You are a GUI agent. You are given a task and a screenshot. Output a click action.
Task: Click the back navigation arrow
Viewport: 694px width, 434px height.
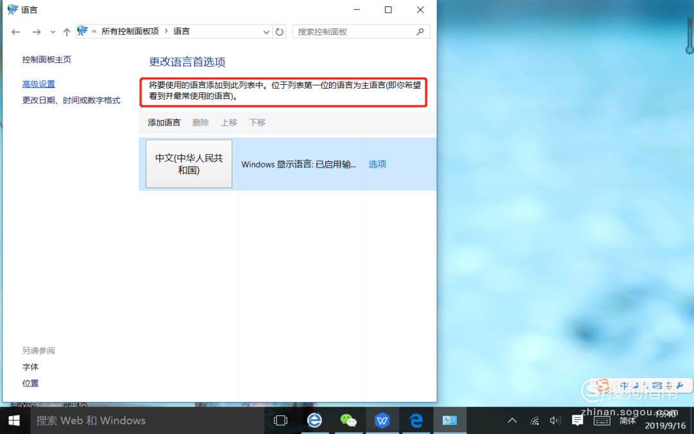coord(15,31)
